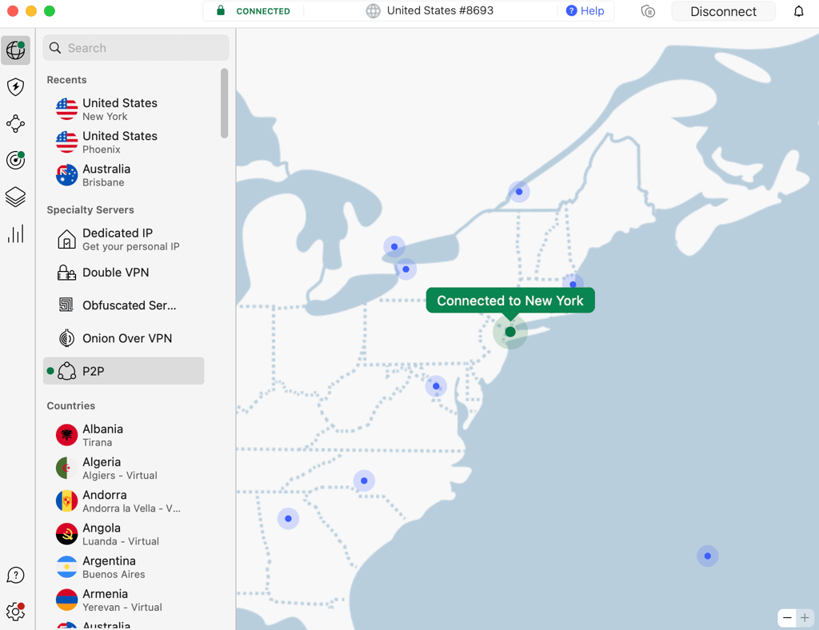Click the Albania flag icon
819x630 pixels.
[66, 435]
